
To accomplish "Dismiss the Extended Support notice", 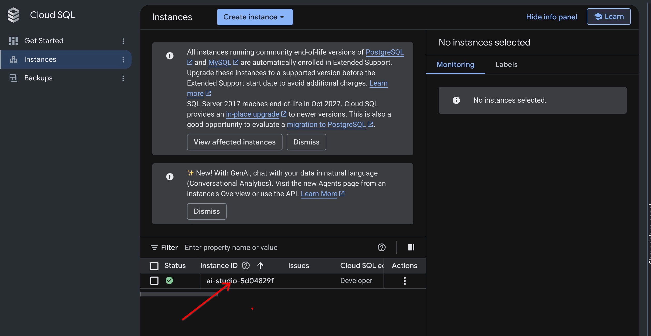I will (306, 142).
